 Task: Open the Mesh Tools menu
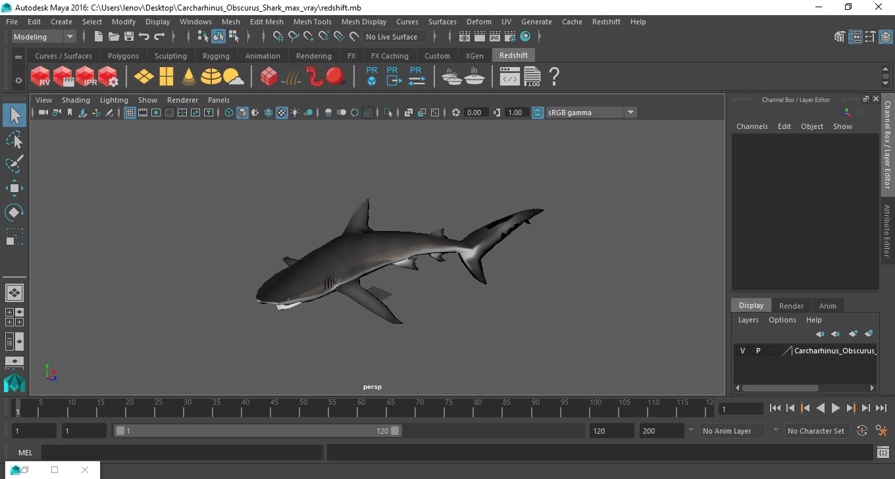[312, 22]
